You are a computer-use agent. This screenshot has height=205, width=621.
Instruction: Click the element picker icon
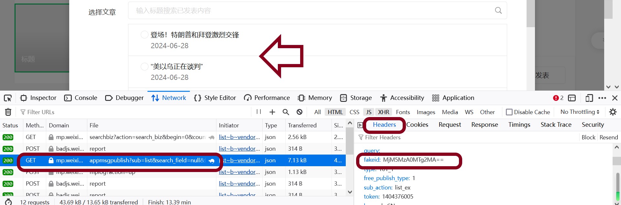[x=8, y=98]
